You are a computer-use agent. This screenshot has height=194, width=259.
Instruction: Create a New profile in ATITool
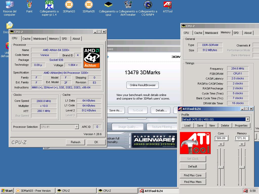pyautogui.click(x=212, y=126)
